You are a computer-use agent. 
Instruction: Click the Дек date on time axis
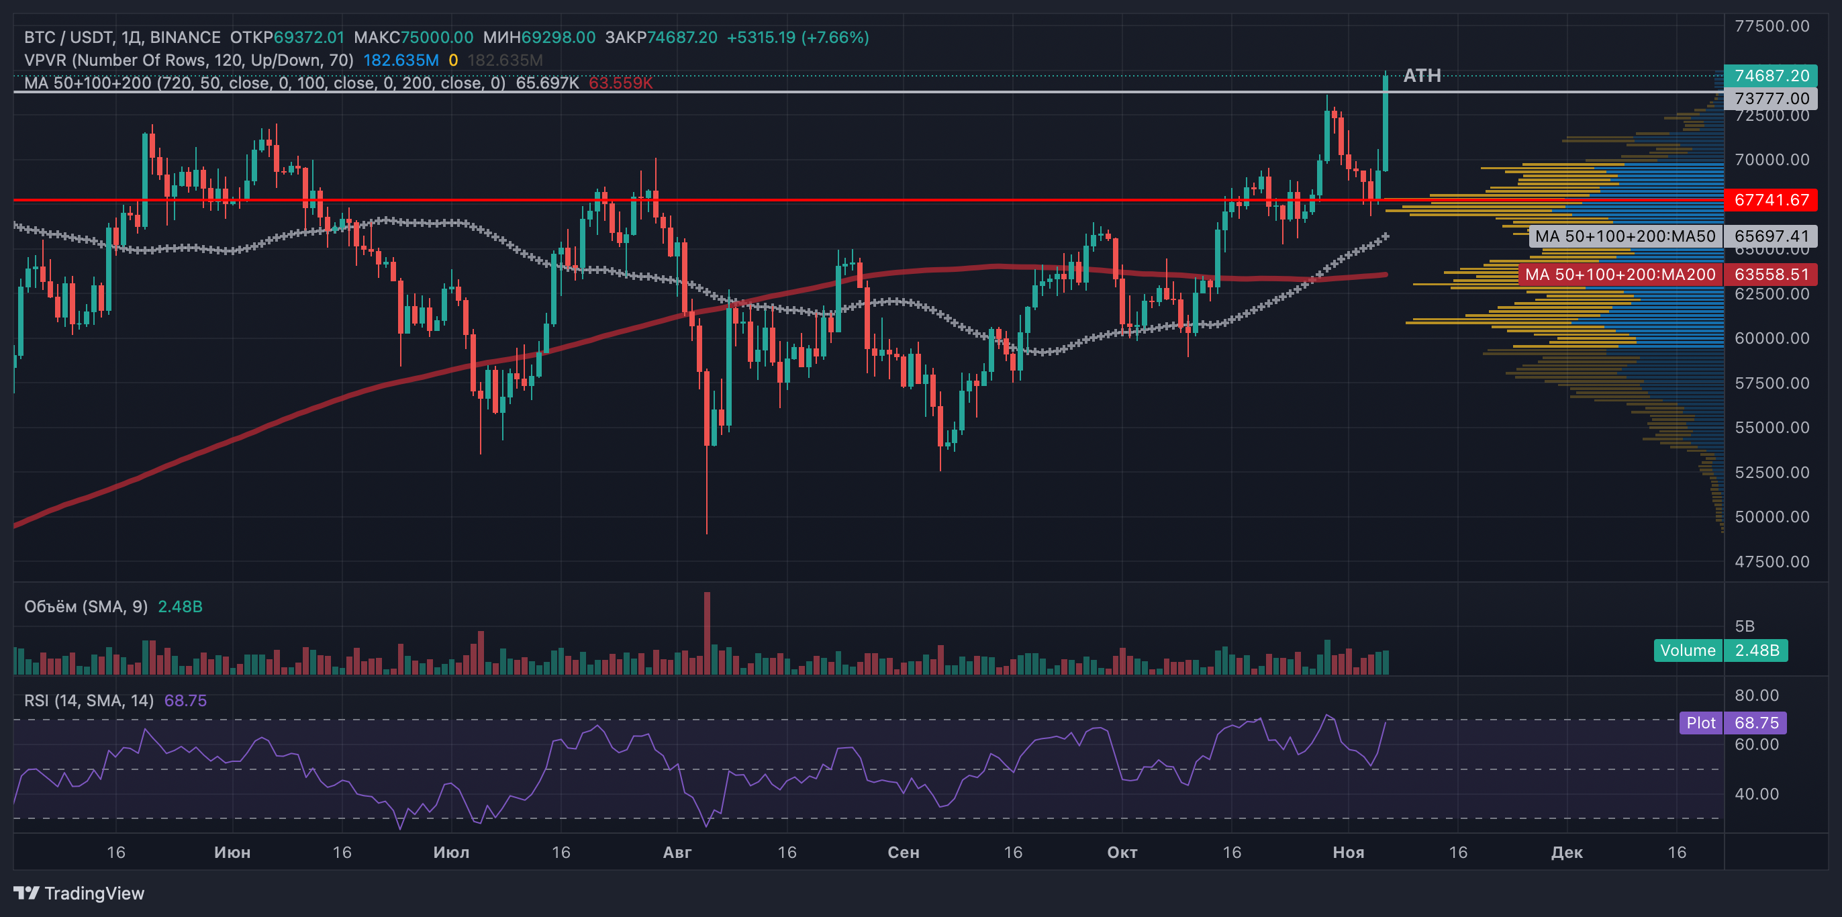pyautogui.click(x=1566, y=853)
